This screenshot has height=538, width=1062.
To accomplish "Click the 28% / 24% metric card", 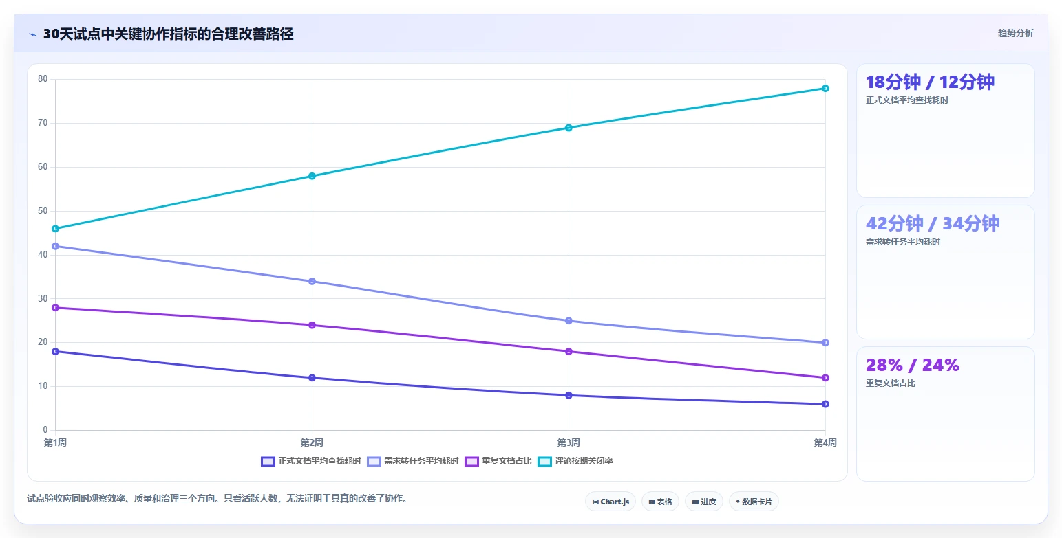I will point(945,414).
